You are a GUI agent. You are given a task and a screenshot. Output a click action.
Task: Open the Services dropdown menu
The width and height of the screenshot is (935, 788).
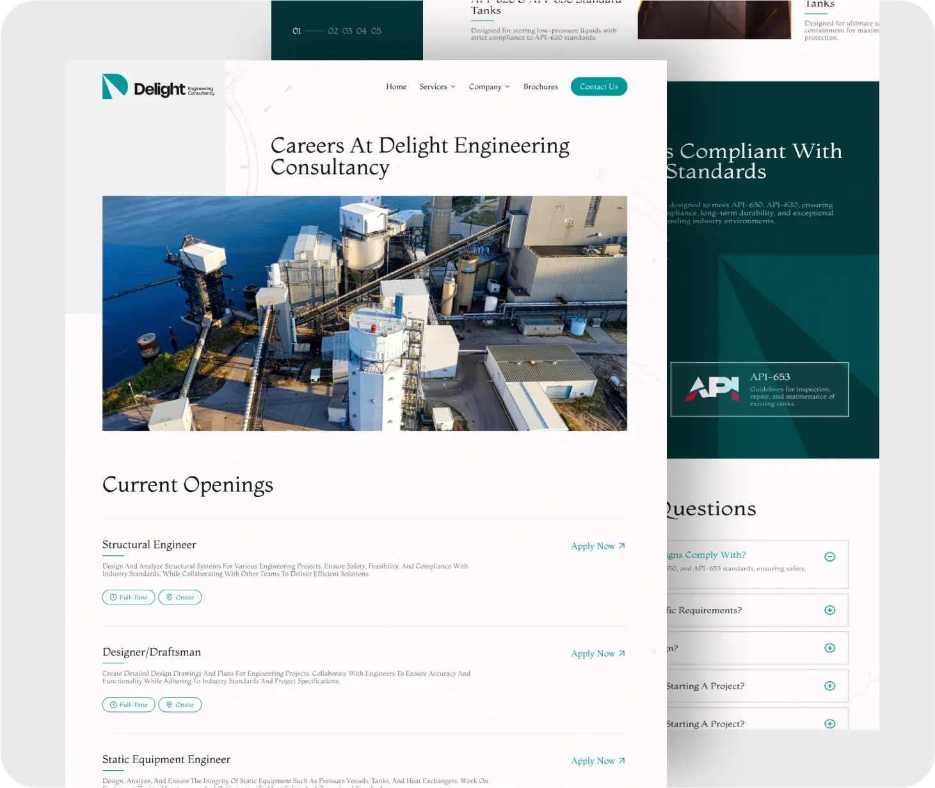pyautogui.click(x=437, y=87)
